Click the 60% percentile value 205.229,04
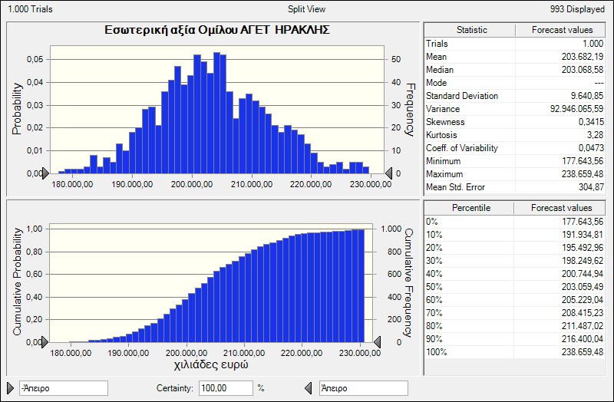This screenshot has height=402, width=614. [x=583, y=300]
